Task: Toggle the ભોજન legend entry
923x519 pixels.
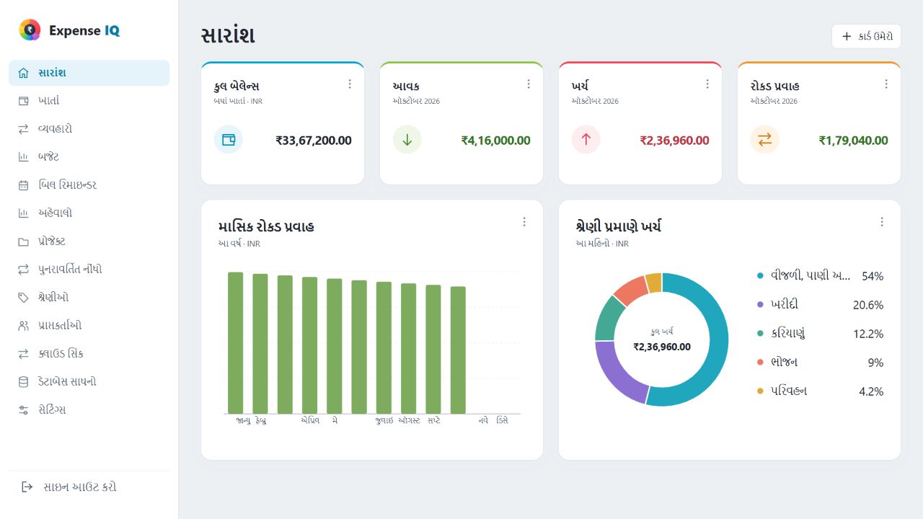Action: pos(820,363)
